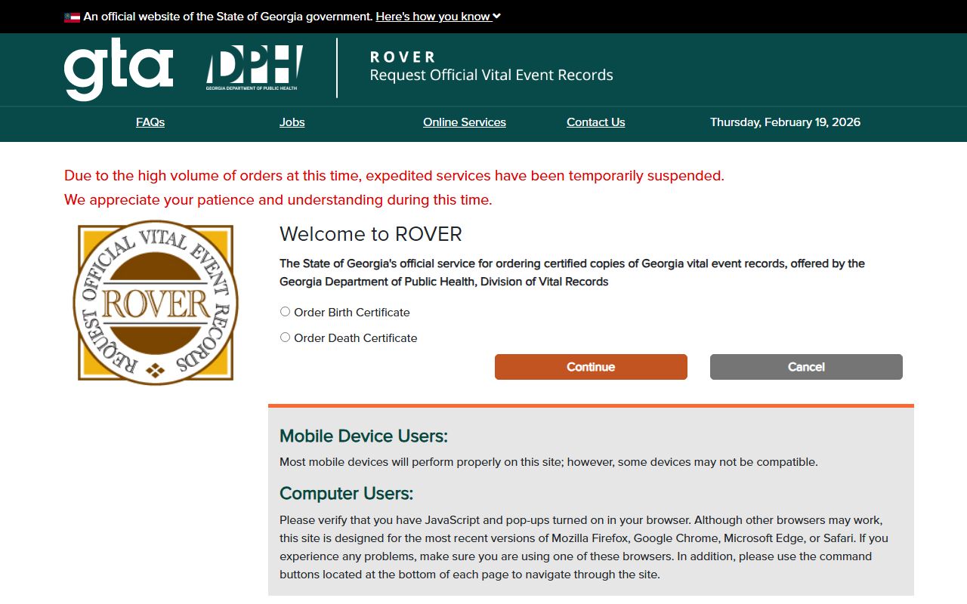Screen dimensions: 967x604
Task: Click the State of Georgia's official service description
Action: click(572, 273)
